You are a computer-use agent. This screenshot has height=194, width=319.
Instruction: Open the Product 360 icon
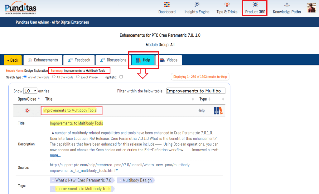coord(255,5)
